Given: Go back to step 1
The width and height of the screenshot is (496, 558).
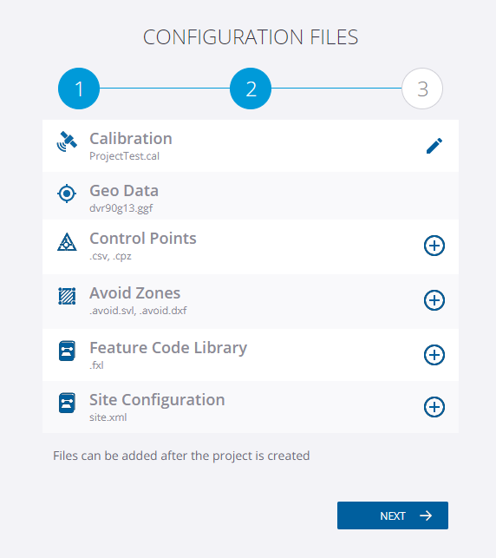Looking at the screenshot, I should (79, 89).
